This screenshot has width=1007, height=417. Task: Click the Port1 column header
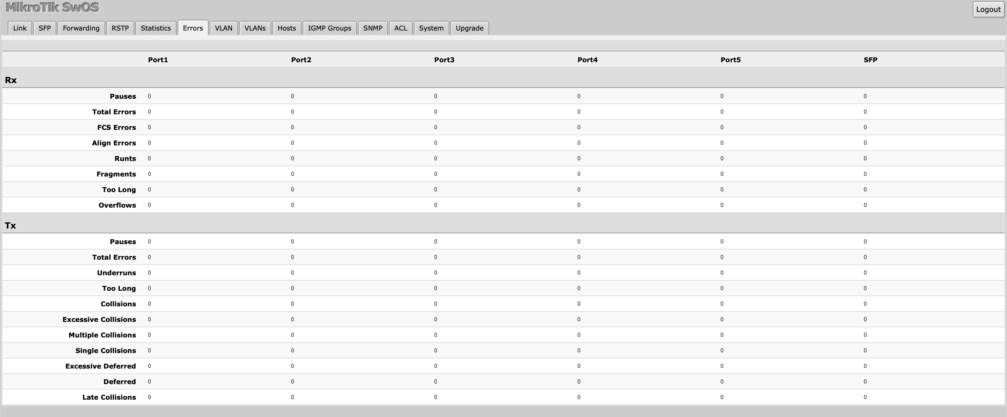pyautogui.click(x=158, y=60)
